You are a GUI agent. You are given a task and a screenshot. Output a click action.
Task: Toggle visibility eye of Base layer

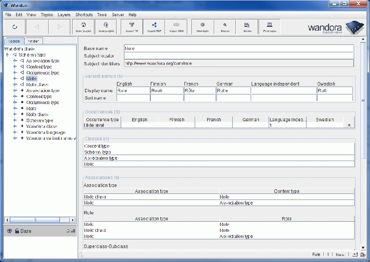(9, 231)
